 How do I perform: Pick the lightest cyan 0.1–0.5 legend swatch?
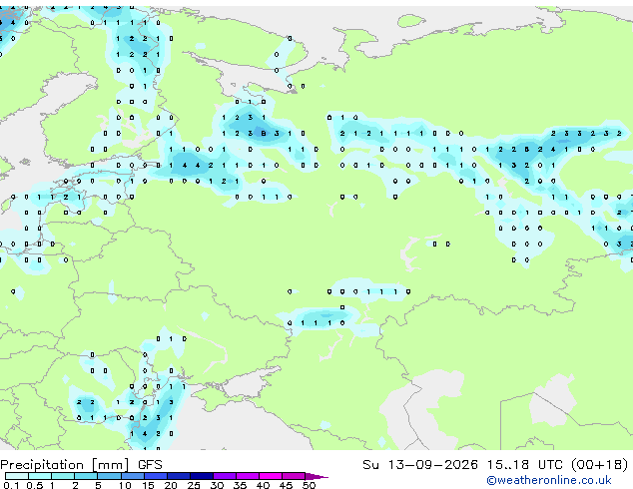pos(17,476)
